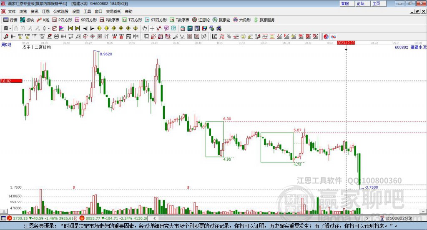Click the red 7.8182 price axis marker

coord(11,81)
